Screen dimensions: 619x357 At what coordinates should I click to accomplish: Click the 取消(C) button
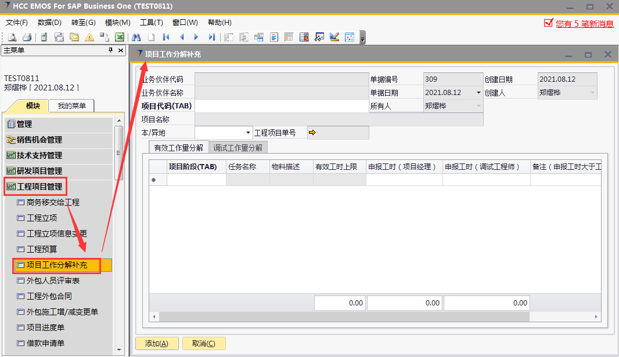point(203,344)
